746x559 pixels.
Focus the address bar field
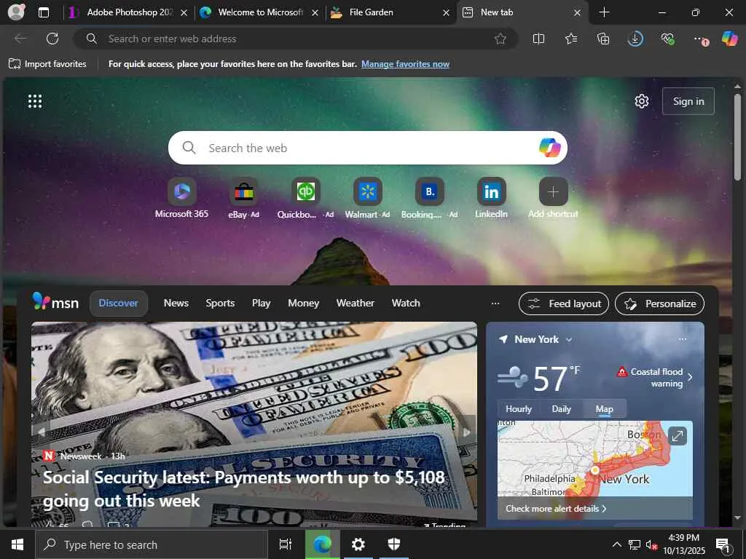[295, 39]
